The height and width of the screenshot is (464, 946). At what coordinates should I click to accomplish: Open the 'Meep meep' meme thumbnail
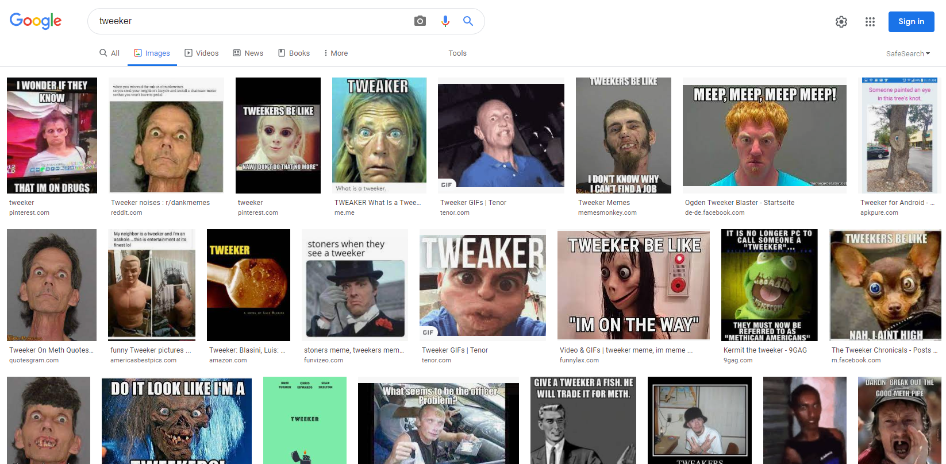pyautogui.click(x=764, y=136)
